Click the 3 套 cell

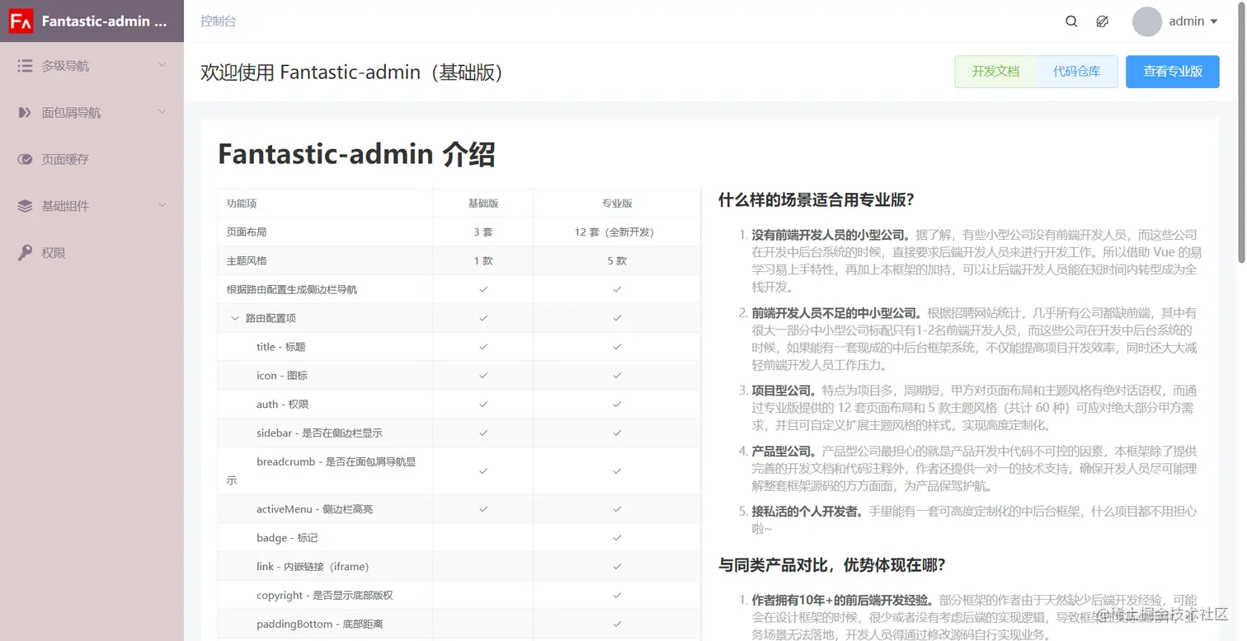483,232
